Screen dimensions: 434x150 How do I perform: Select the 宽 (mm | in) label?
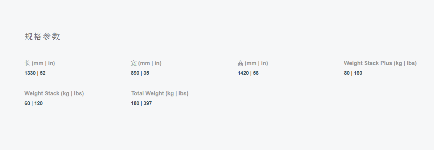coord(146,63)
